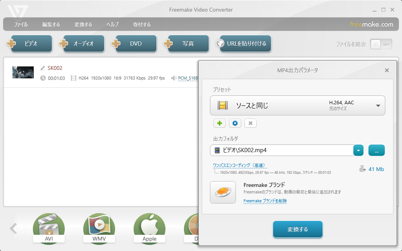Maximize the Freemake Video Converter window
This screenshot has height=251, width=402.
pyautogui.click(x=383, y=10)
